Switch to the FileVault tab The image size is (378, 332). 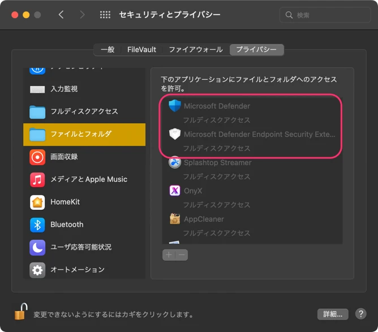(141, 50)
